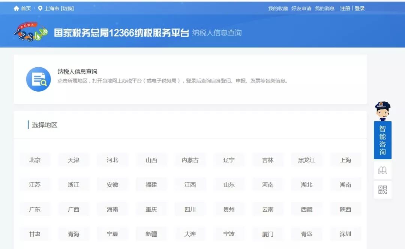
Task: Click the tax officer mascot avatar
Action: pos(382,111)
